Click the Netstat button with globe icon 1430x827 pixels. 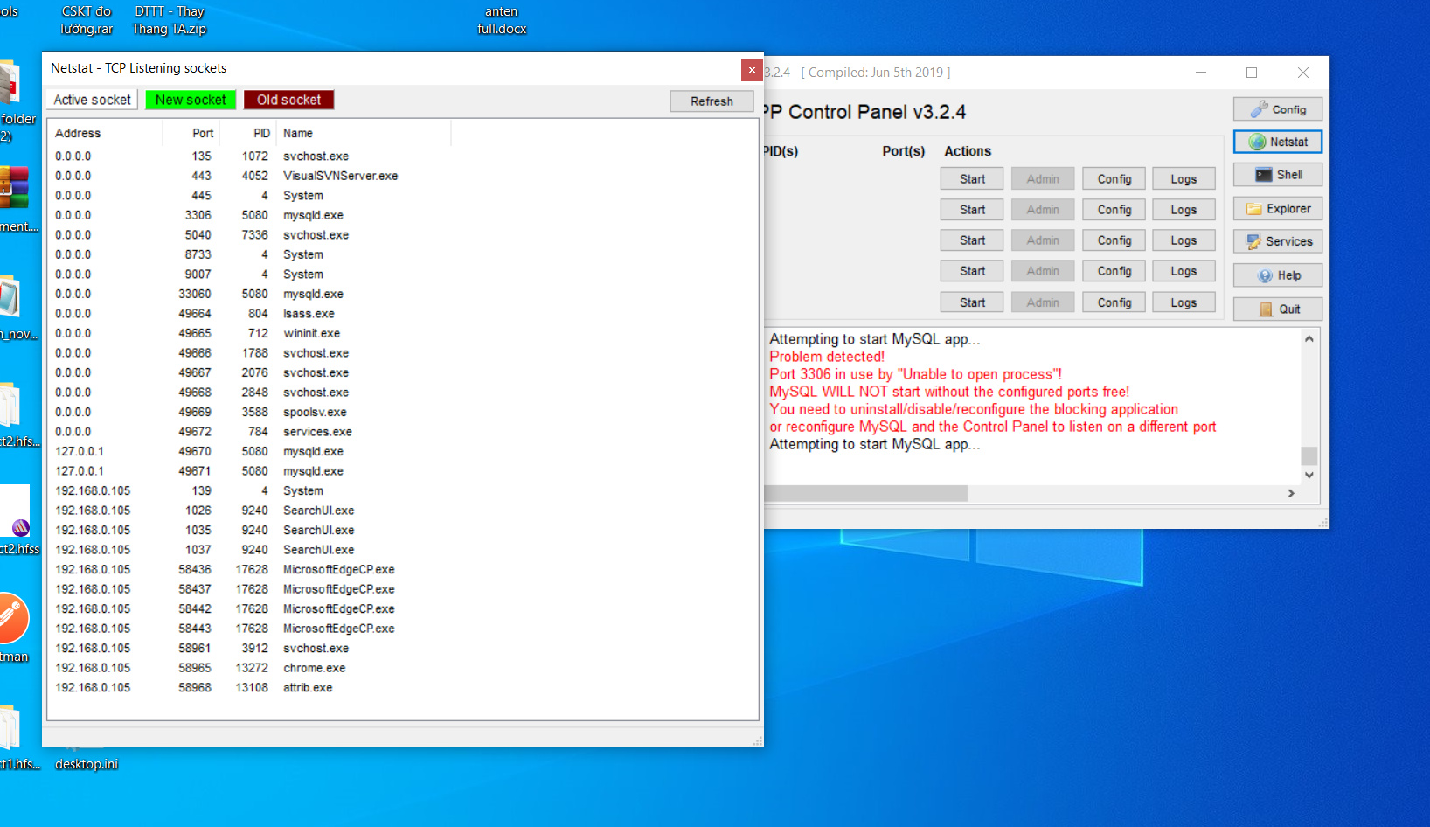(1277, 142)
